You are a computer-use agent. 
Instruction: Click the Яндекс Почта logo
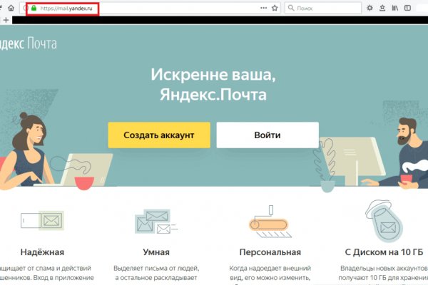pos(29,44)
